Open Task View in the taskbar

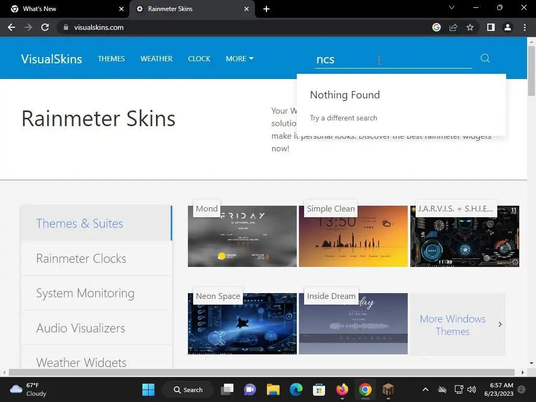pyautogui.click(x=227, y=389)
